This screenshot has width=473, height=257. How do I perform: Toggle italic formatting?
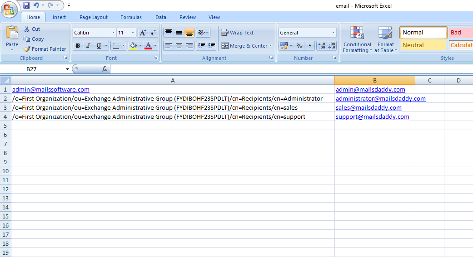tap(88, 46)
